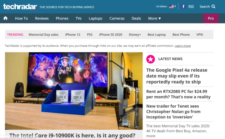
Task: Open the Reviews section
Action: tap(42, 18)
